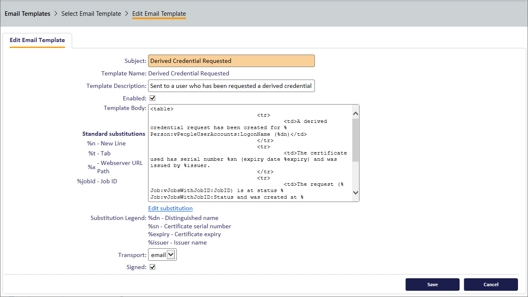Open the Transport dropdown

point(162,255)
